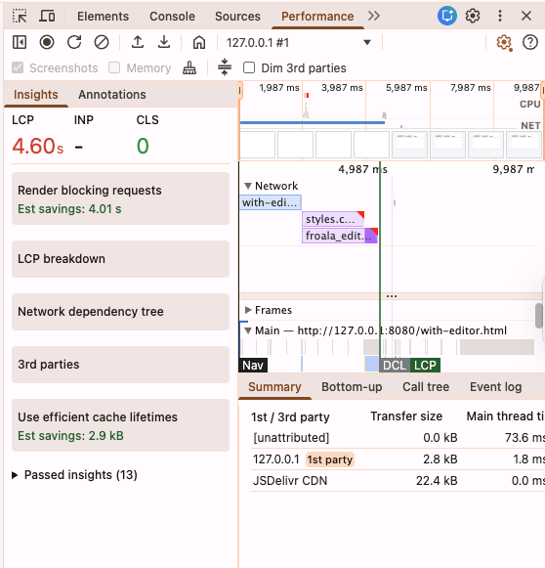Toggle the Memory checkbox
545x568 pixels.
pos(114,67)
